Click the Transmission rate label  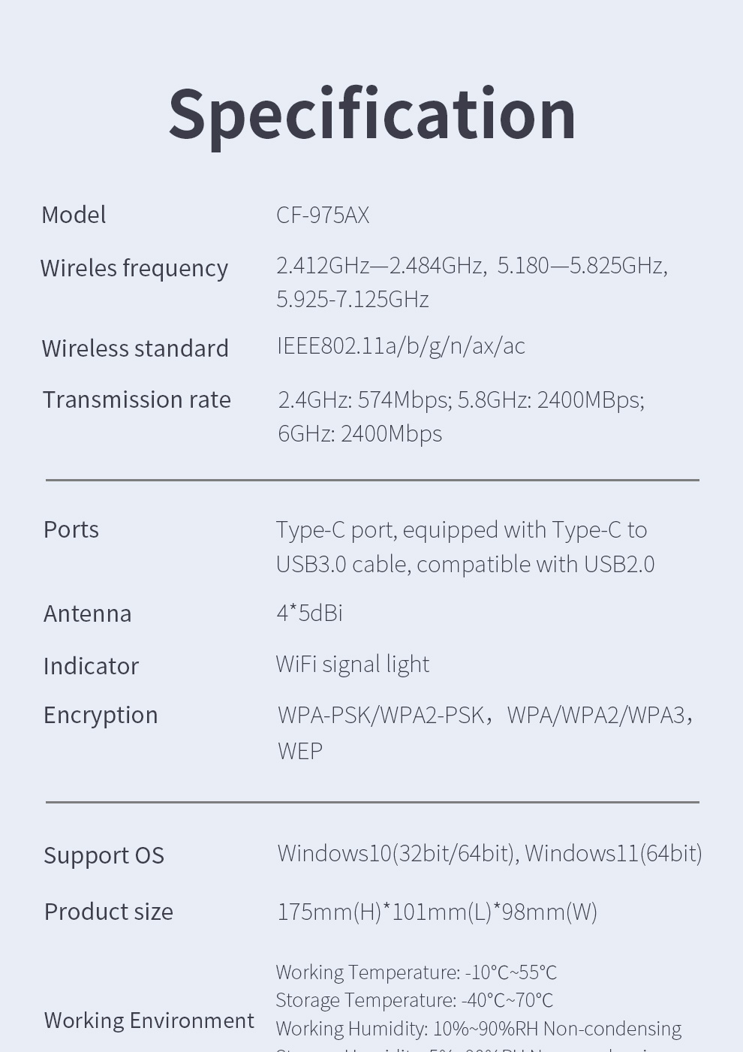137,399
